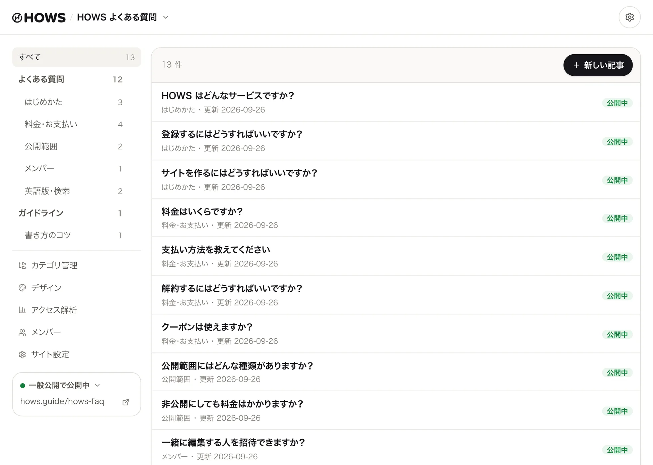Select the すべて filter

77,57
